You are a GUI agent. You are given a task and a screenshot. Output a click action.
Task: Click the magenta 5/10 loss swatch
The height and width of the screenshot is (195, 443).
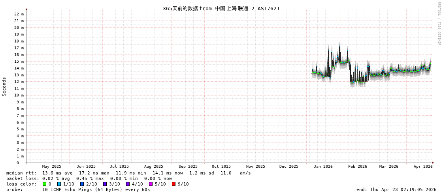coord(151,184)
